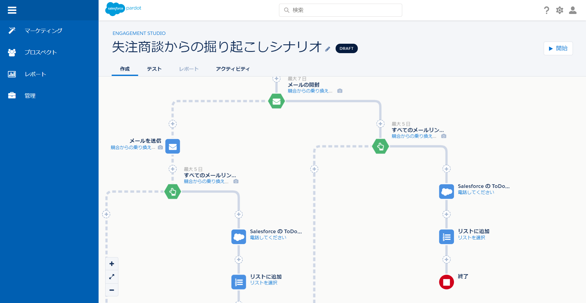Add a step on the right trigger's dashed path
The width and height of the screenshot is (586, 303).
(x=314, y=169)
